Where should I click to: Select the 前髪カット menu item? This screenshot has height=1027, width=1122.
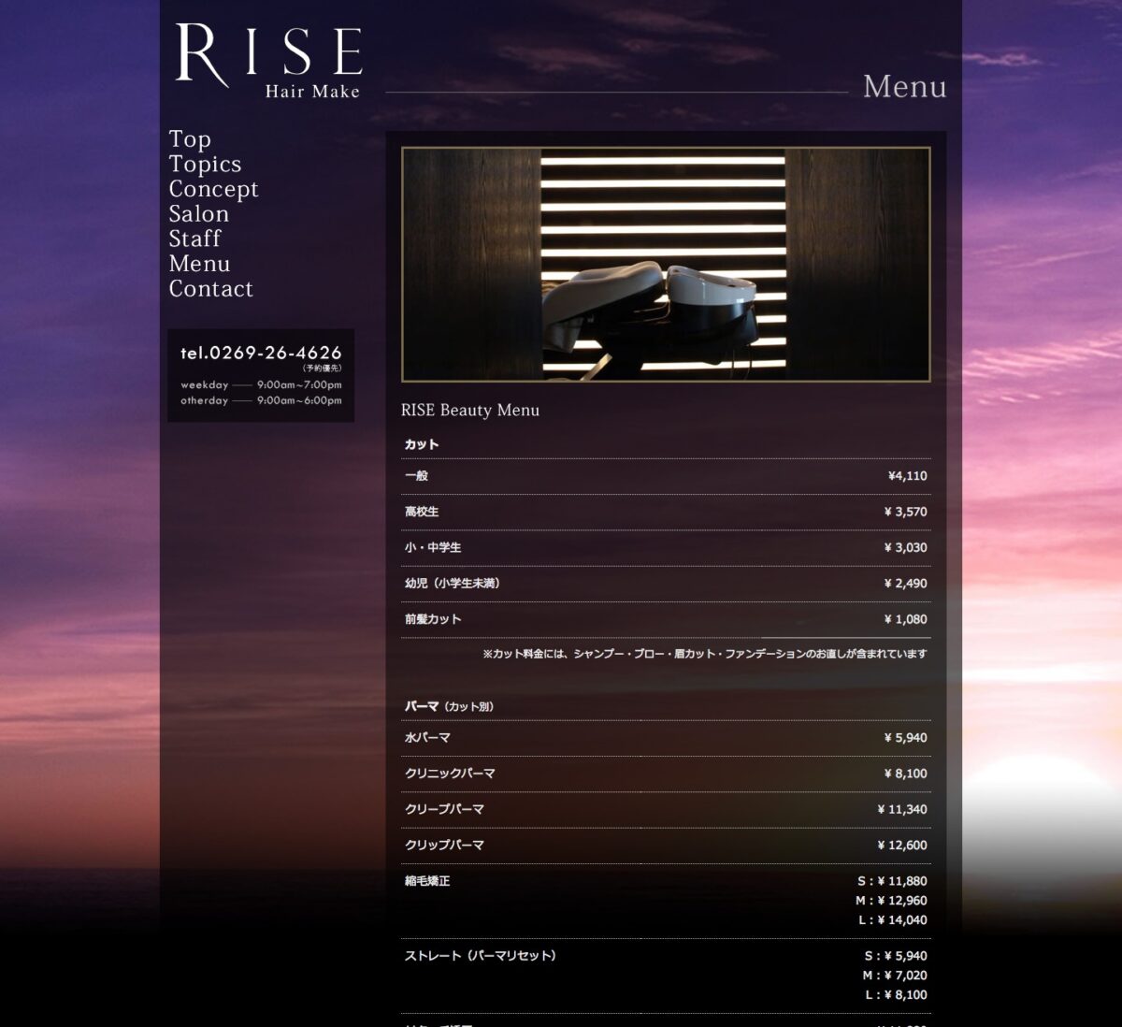click(433, 619)
